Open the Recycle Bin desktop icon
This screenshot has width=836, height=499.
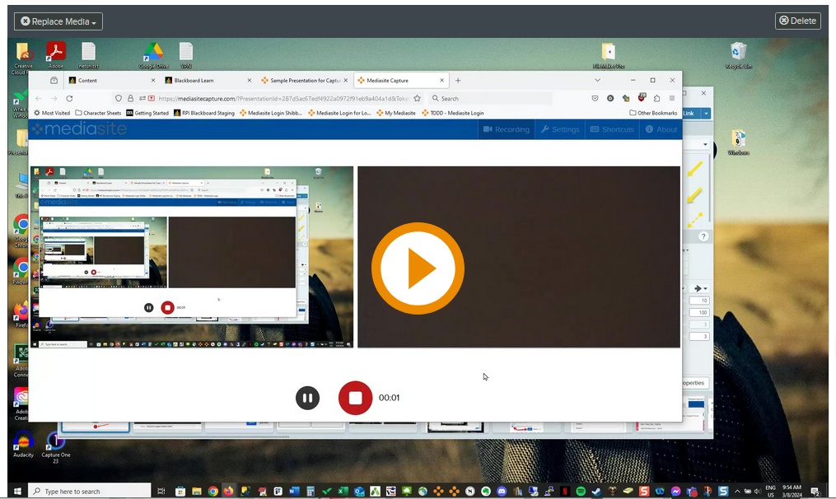(x=739, y=55)
